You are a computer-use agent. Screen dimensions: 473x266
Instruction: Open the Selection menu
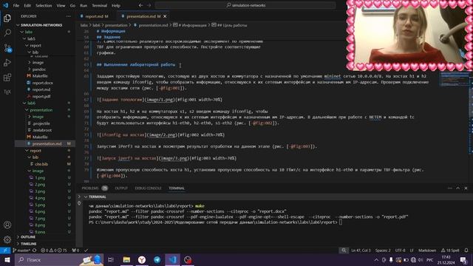pos(44,5)
